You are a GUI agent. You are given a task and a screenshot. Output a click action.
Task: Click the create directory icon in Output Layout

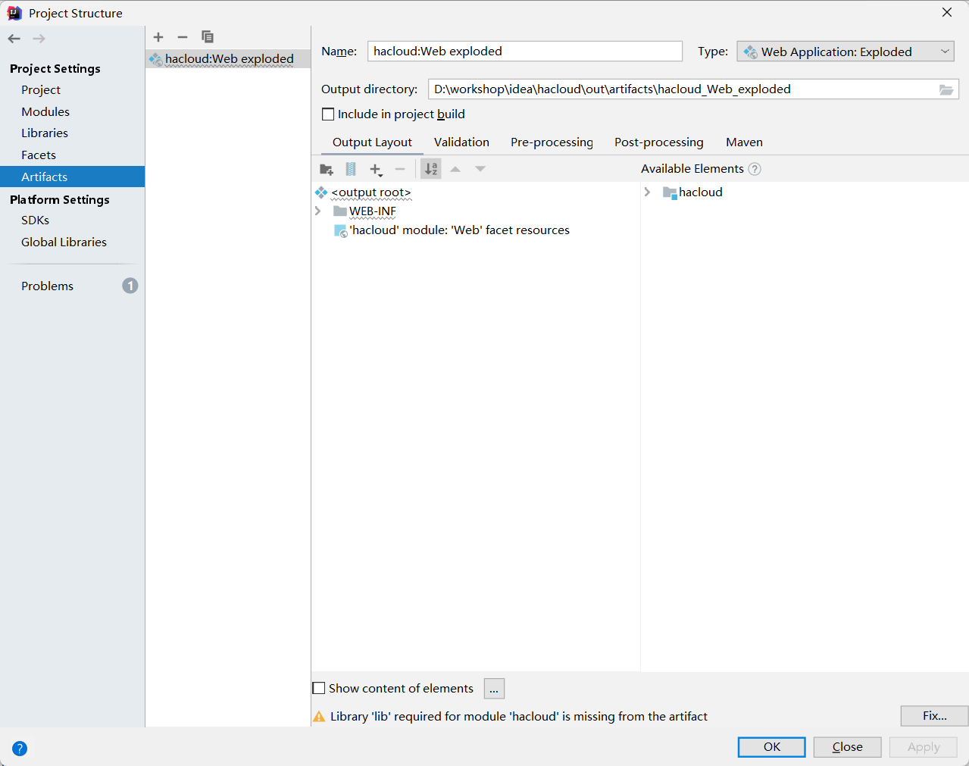point(327,170)
